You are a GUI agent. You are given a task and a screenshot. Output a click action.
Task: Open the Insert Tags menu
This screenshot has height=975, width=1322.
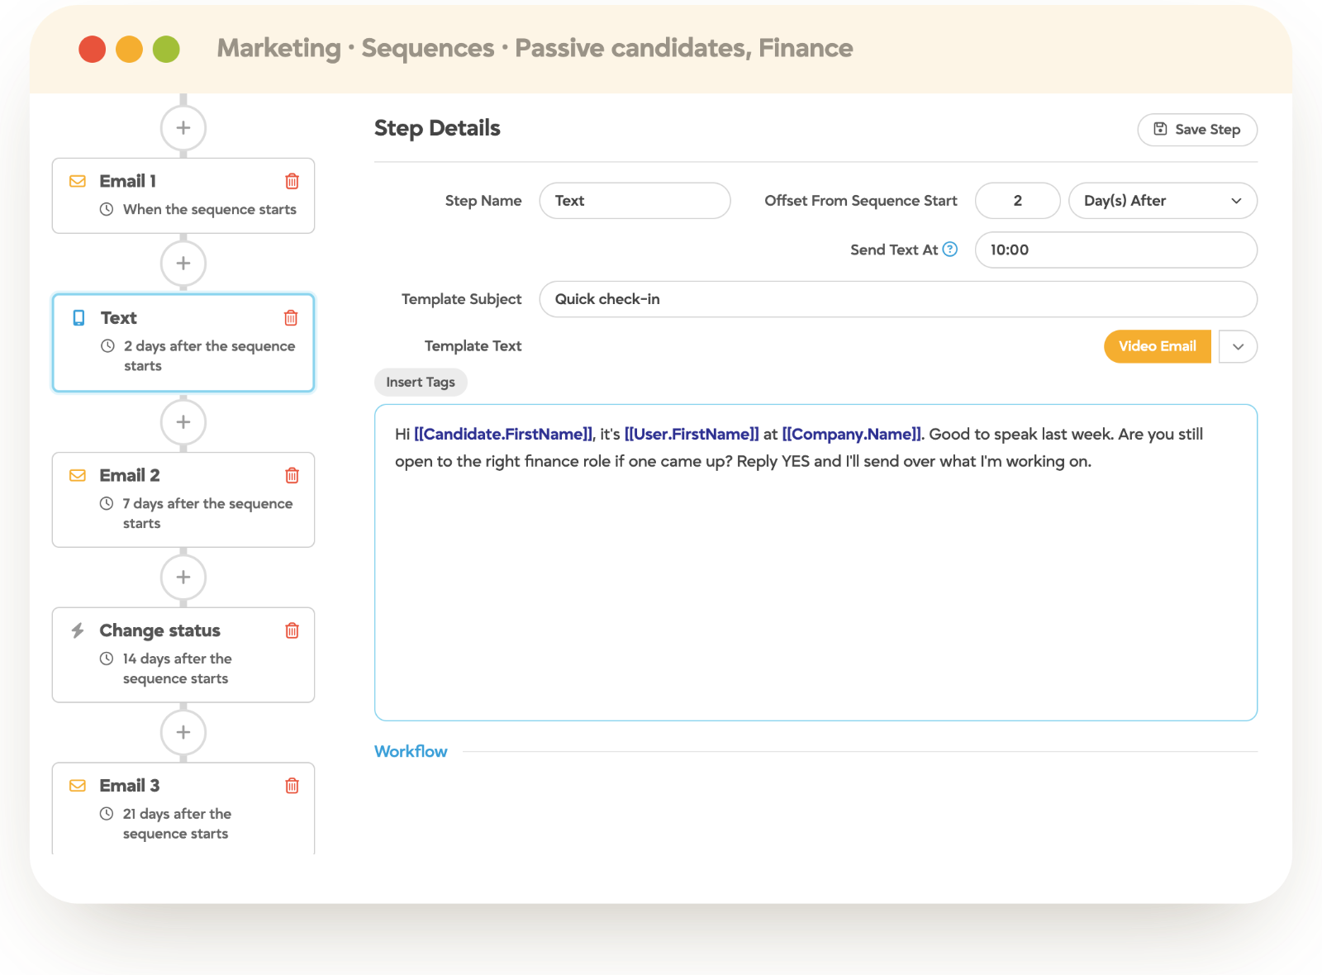point(421,382)
